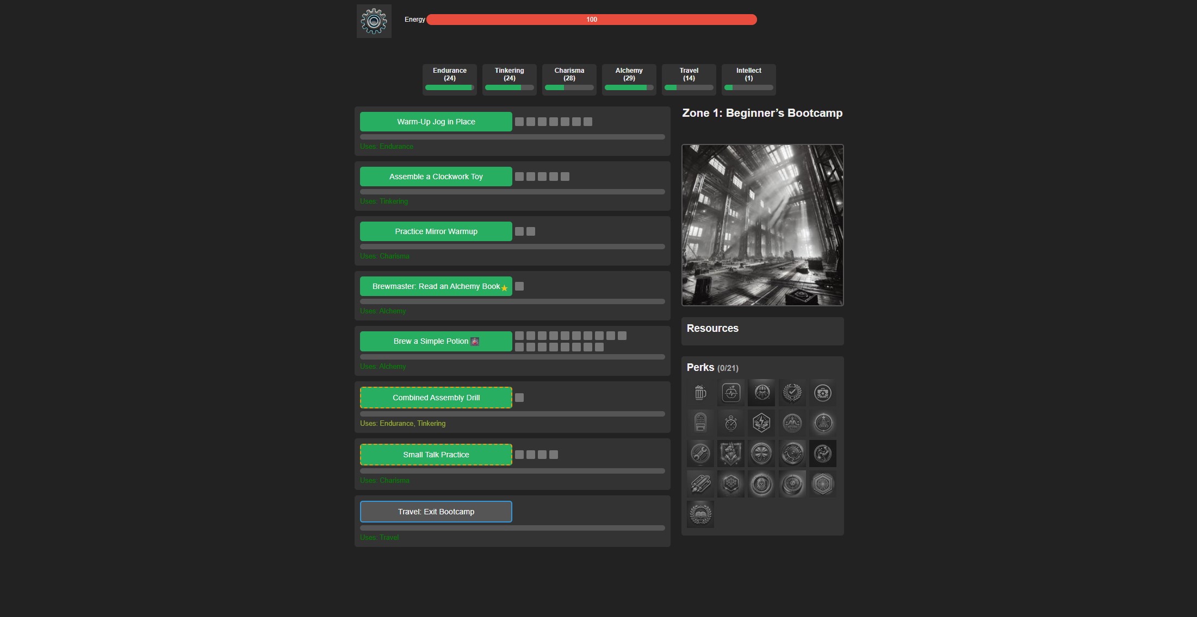1197x617 pixels.
Task: Open the settings gear icon
Action: (x=374, y=21)
